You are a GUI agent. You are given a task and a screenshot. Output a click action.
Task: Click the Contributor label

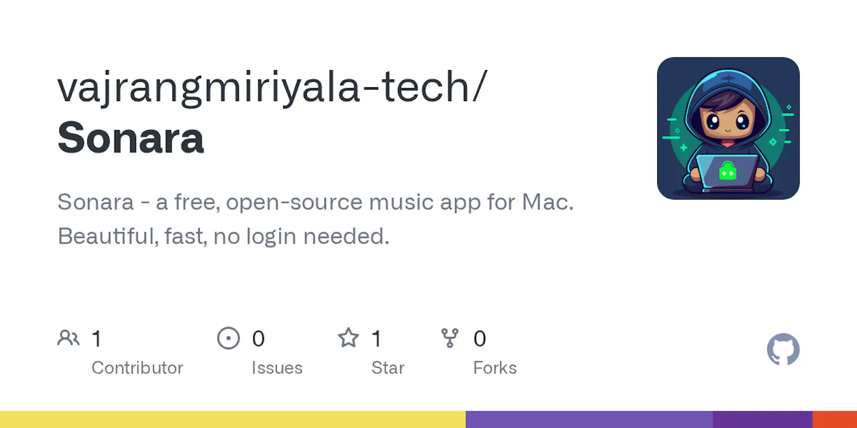tap(137, 368)
